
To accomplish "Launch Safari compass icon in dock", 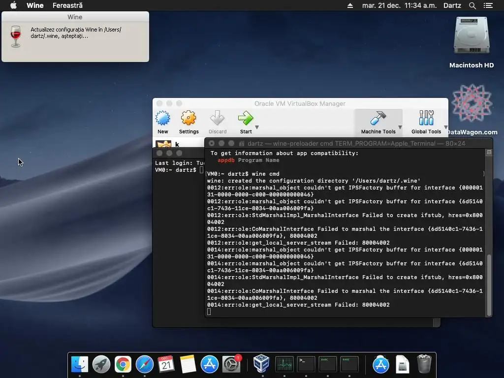I will 145,365.
